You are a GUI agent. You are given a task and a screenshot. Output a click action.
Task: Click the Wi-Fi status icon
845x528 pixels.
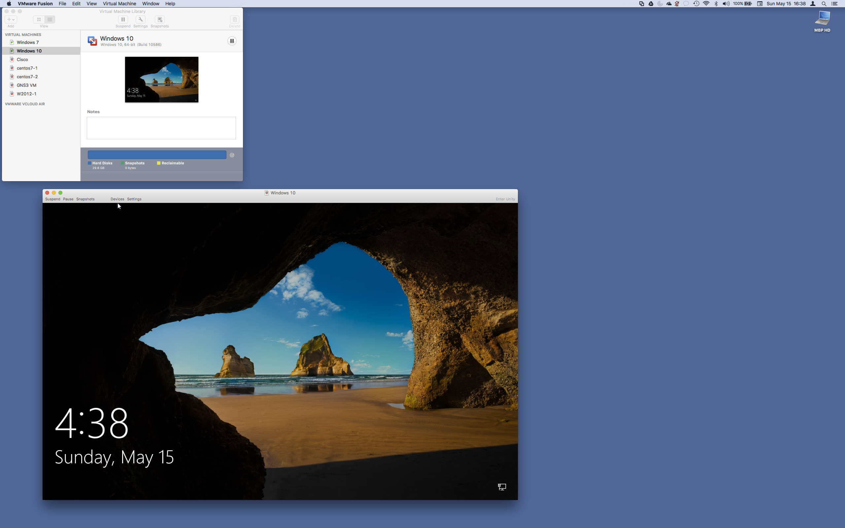click(706, 4)
